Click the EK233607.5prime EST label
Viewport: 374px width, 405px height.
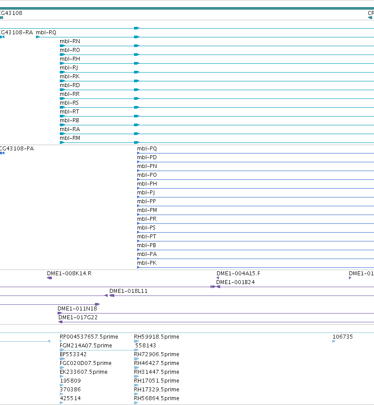[x=84, y=372]
